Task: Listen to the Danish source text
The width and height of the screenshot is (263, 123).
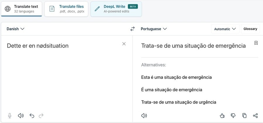Action: click(x=21, y=116)
